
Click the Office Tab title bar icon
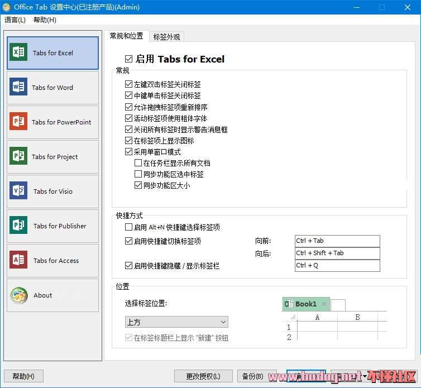tap(7, 7)
